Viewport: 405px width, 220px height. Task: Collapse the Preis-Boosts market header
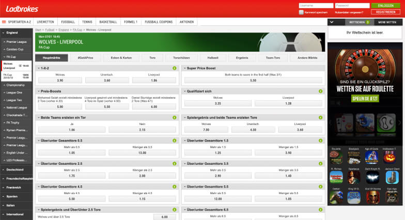[x=107, y=91]
